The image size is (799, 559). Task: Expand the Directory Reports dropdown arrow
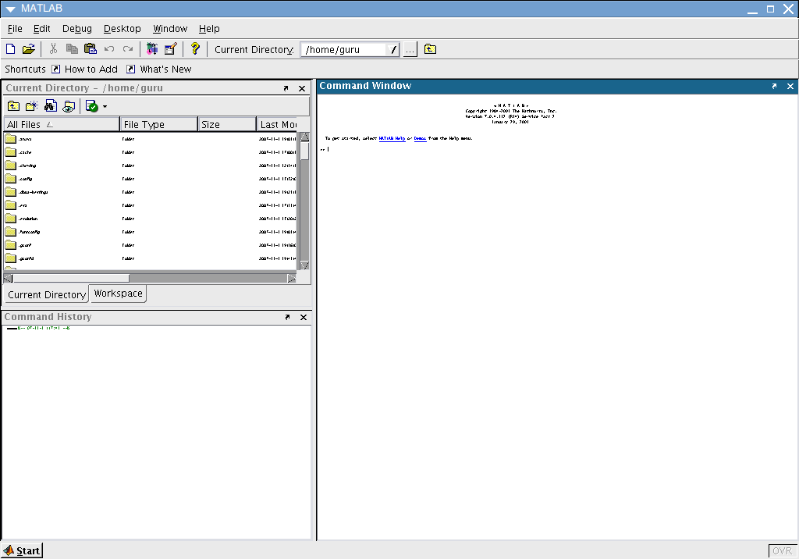pyautogui.click(x=105, y=107)
